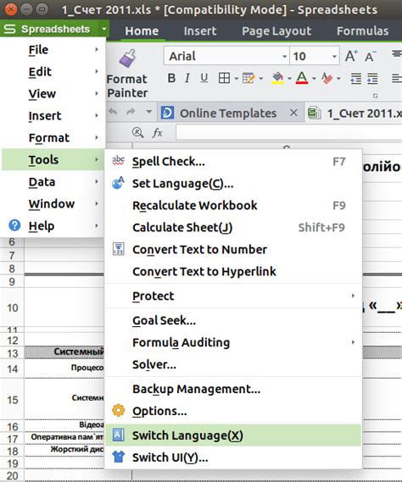Image resolution: width=402 pixels, height=482 pixels.
Task: Toggle Bold formatting
Action: point(171,78)
